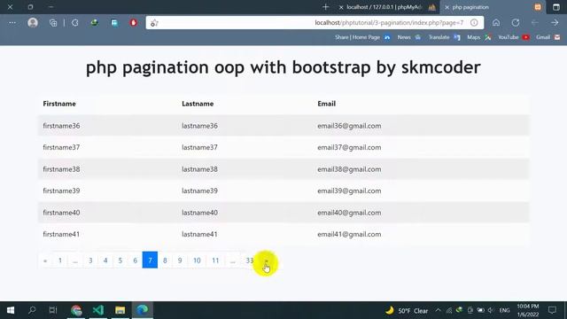
Task: Go to browser home page icon
Action: coord(496,23)
